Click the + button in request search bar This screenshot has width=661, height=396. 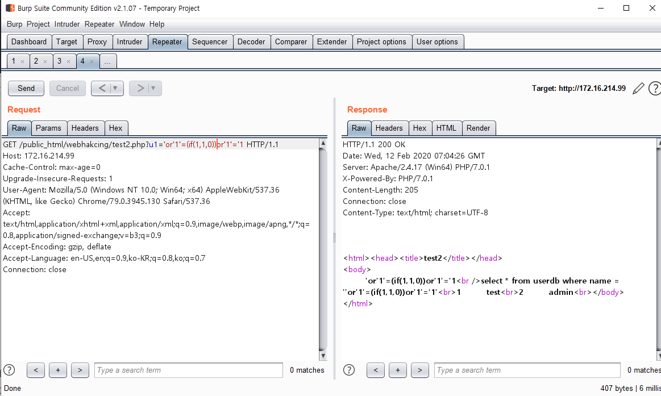point(58,370)
